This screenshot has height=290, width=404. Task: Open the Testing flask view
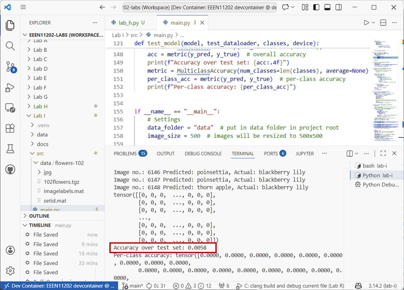tap(10, 149)
